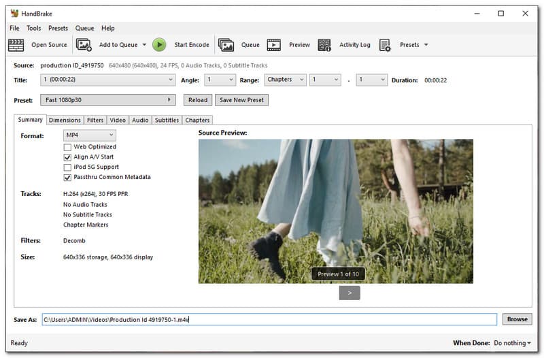
Task: Toggle the iPod 5G Support checkbox
Action: 67,167
